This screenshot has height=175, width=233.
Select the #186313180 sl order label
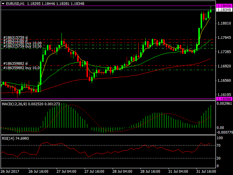15,40
